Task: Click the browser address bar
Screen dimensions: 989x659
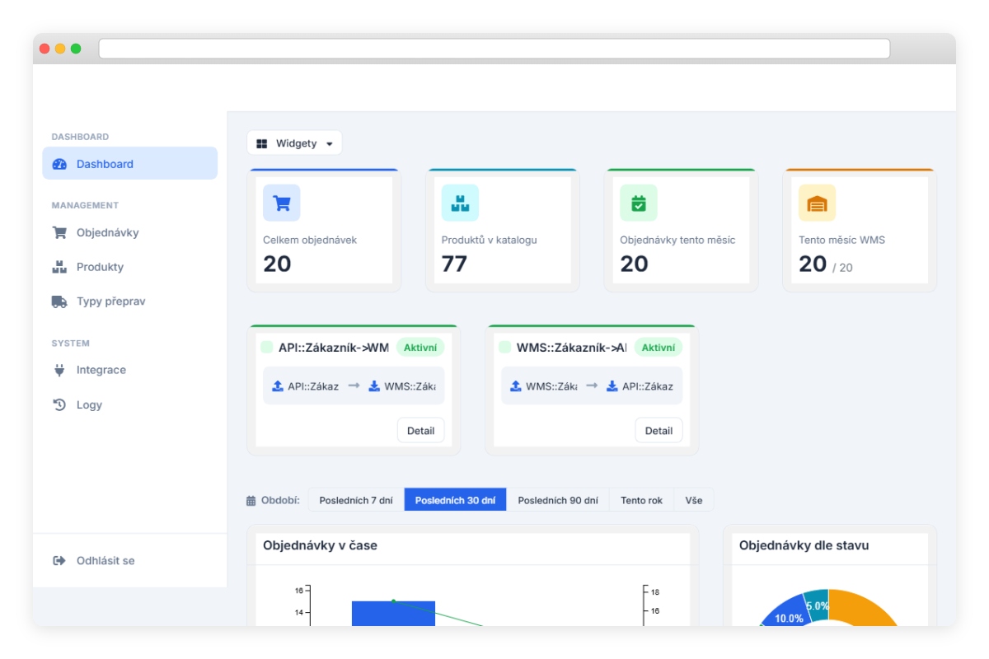Action: (494, 49)
